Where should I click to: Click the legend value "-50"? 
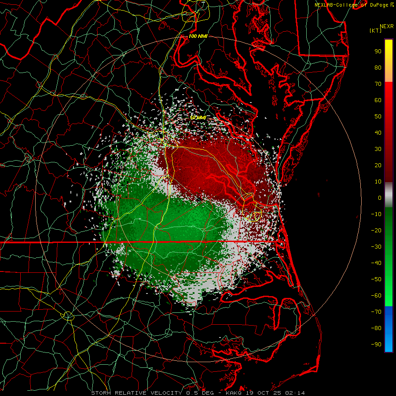pos(376,279)
